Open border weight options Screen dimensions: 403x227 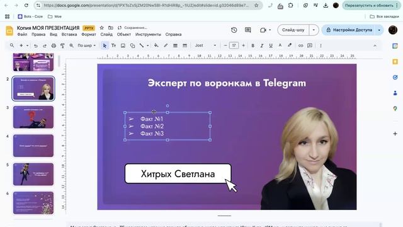coord(175,45)
